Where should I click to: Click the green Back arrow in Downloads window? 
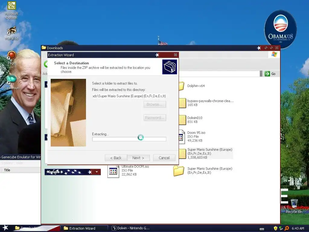point(46,64)
